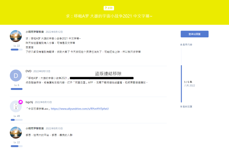
Task: Click username 小明同学聊教育 on first post
Action: (35, 32)
